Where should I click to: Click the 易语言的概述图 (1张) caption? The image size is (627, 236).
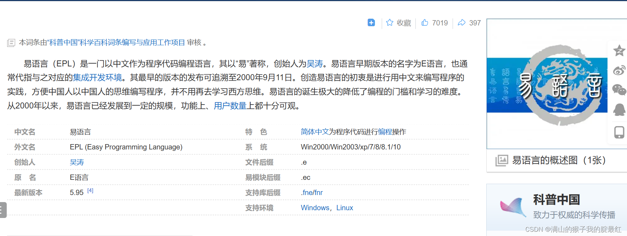coord(559,160)
